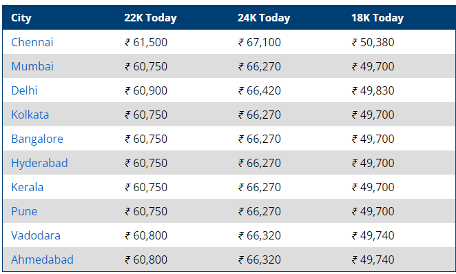Select Chennai 18K price ₹ 50,380

click(373, 43)
